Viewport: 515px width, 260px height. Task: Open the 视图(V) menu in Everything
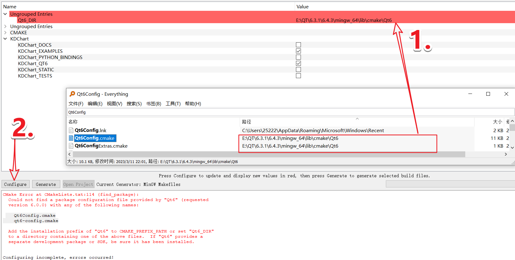(114, 103)
